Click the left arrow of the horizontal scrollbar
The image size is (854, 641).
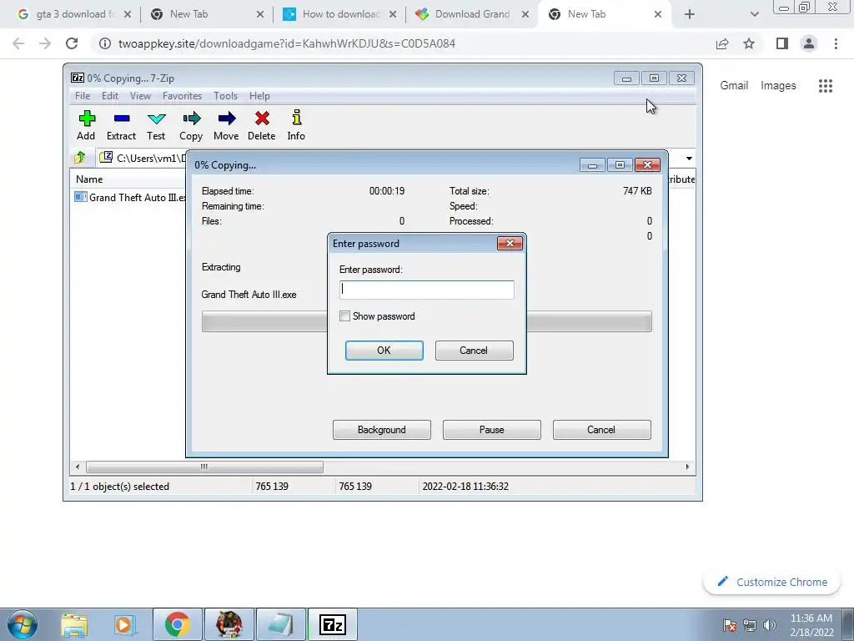coord(78,467)
